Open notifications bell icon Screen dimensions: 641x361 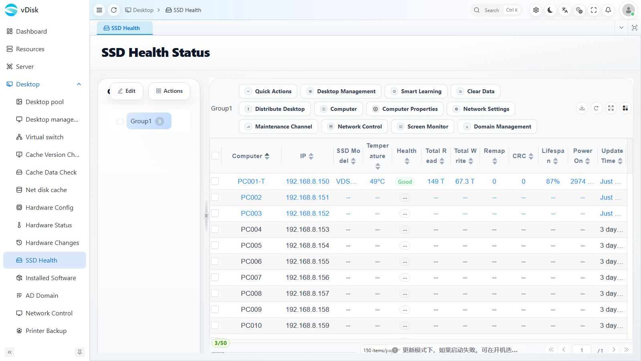(608, 10)
